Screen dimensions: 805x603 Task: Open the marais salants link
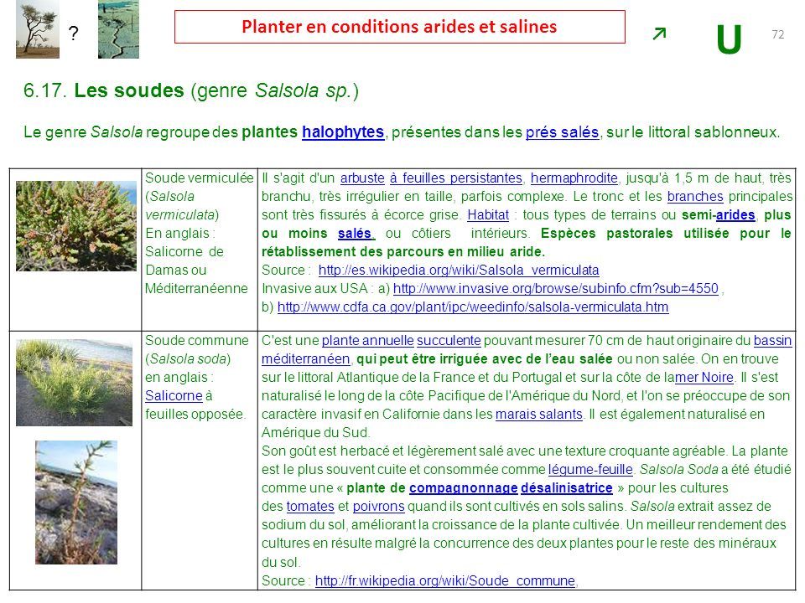point(539,415)
